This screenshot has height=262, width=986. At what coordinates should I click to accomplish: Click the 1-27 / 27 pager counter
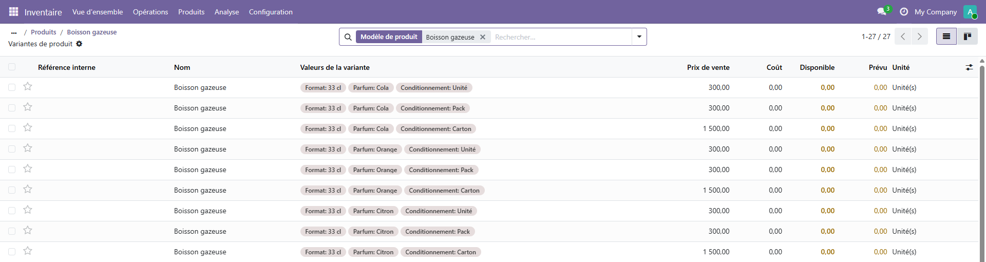876,36
